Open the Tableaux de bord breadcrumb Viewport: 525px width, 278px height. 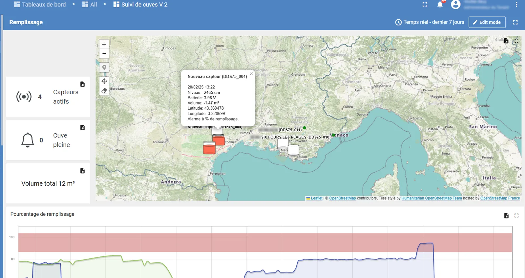coord(40,5)
